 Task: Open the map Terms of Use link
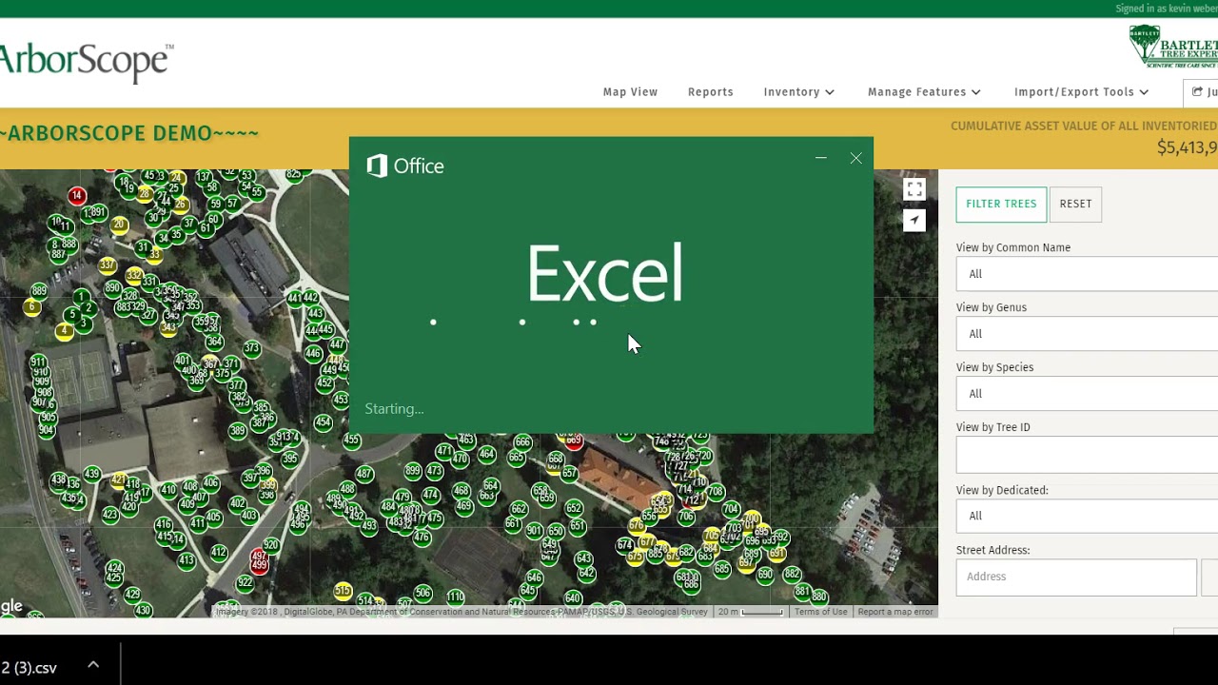point(820,612)
